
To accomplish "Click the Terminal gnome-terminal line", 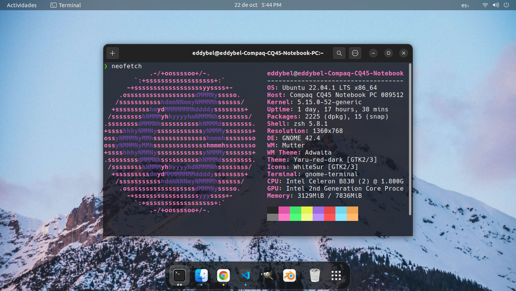I will (313, 174).
